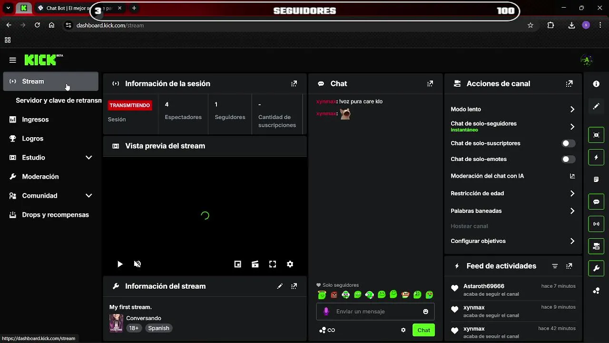The image size is (609, 343).
Task: Expand Chat de solo-seguidores options
Action: pyautogui.click(x=572, y=127)
